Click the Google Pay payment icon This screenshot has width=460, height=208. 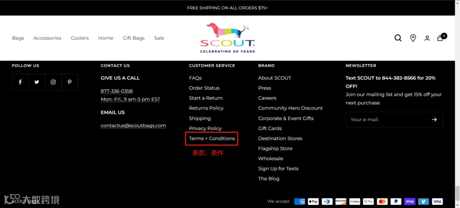pos(368,202)
